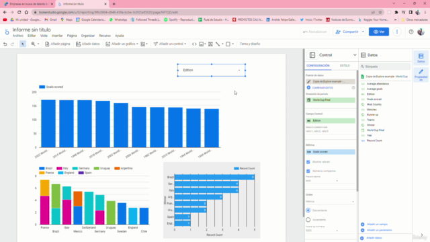Click Añadir un campo link

[x=377, y=225]
